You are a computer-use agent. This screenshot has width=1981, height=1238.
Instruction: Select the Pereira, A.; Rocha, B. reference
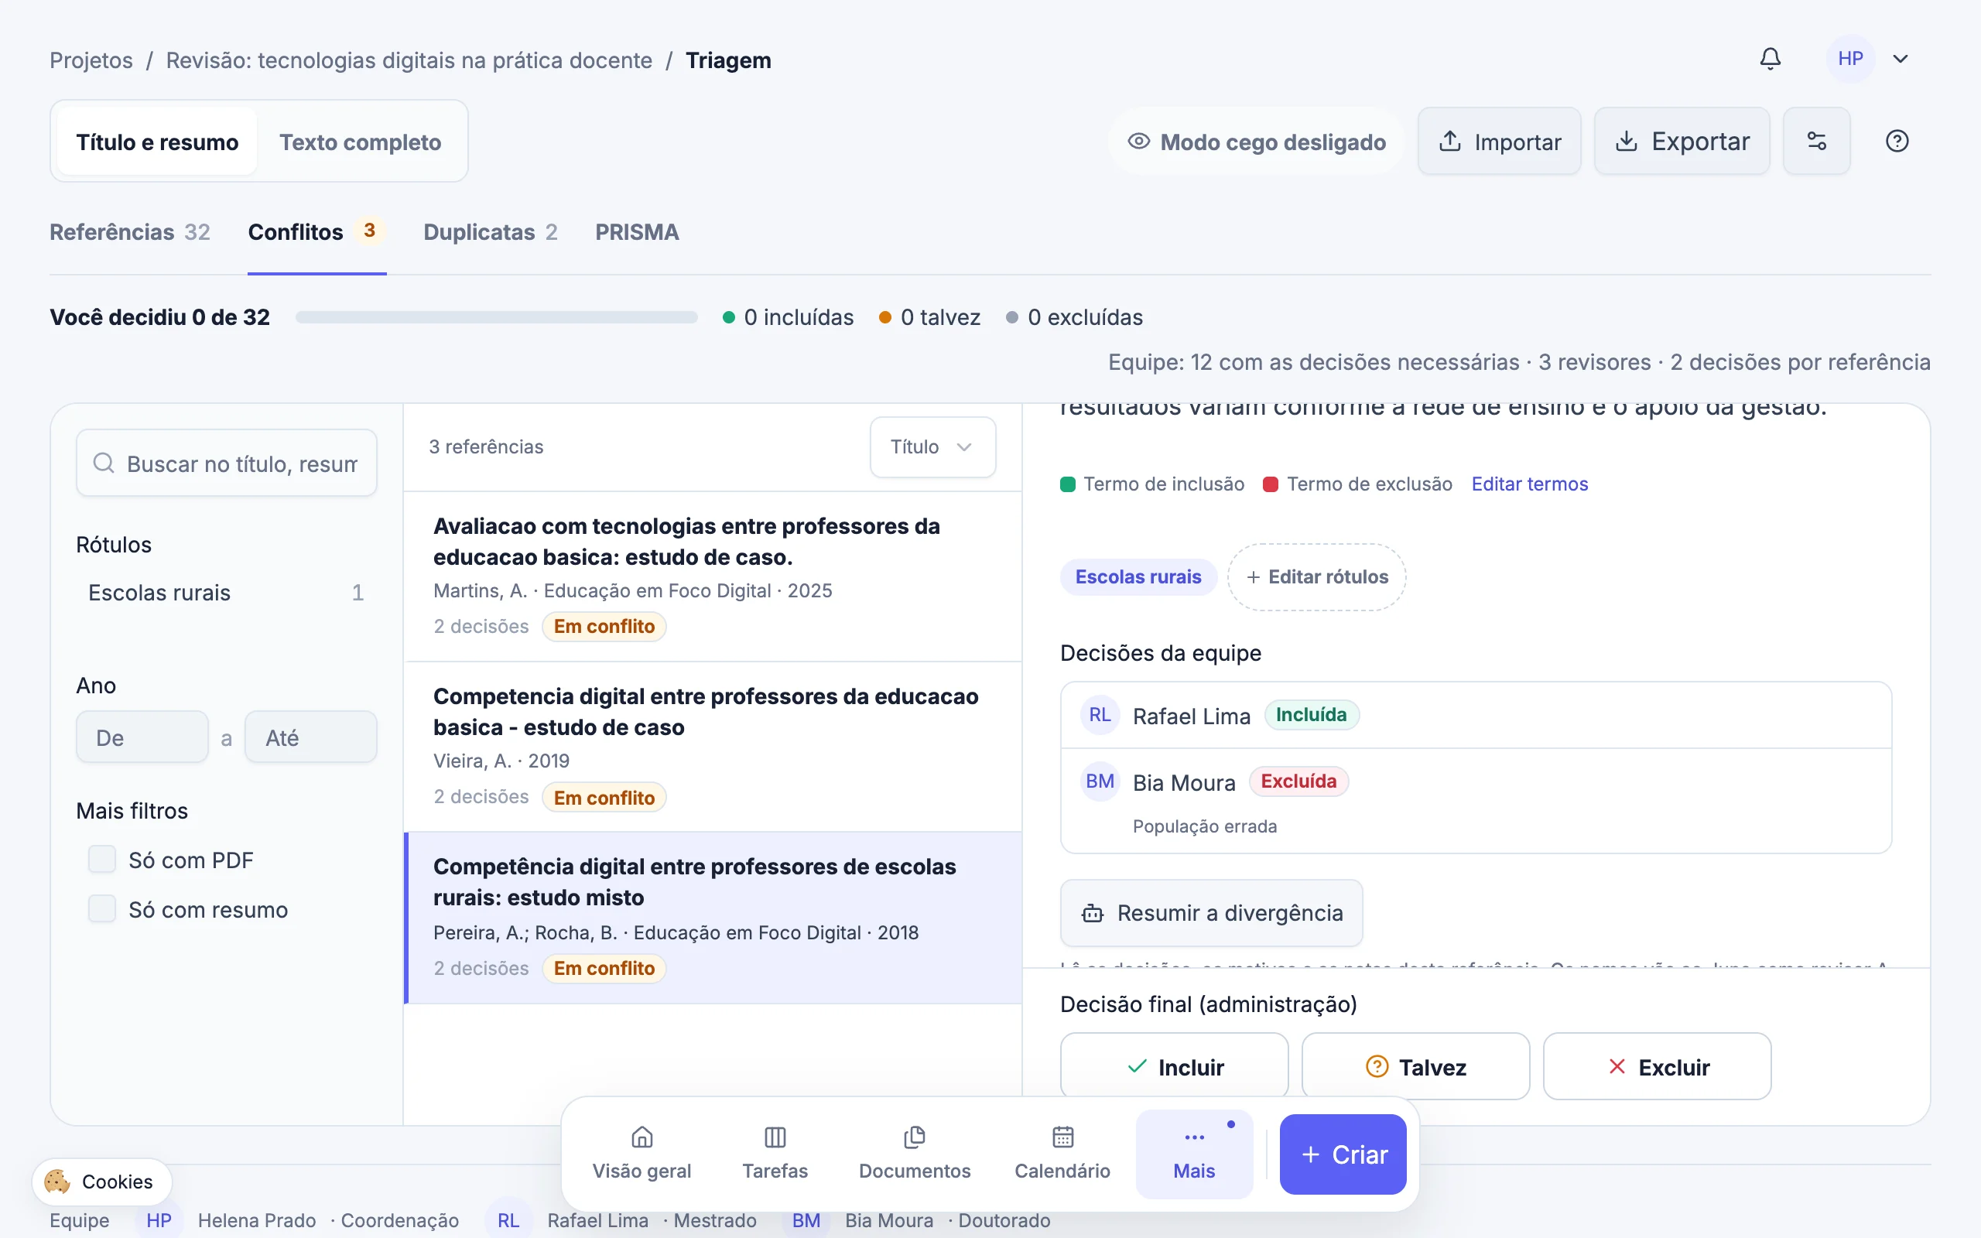pyautogui.click(x=713, y=918)
